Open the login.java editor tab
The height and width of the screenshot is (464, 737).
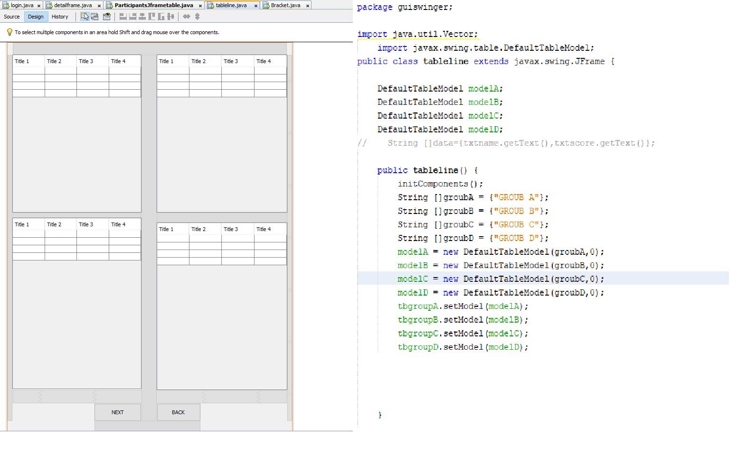tap(22, 5)
